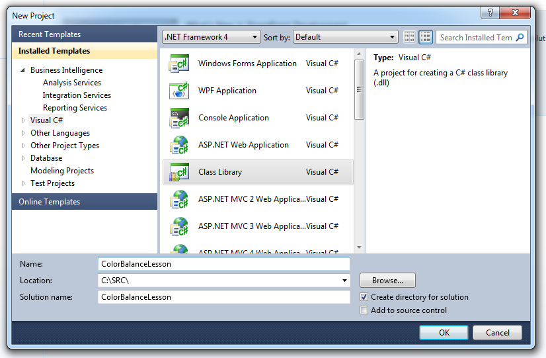Click the Cancel button
The height and width of the screenshot is (358, 546).
[x=497, y=333]
